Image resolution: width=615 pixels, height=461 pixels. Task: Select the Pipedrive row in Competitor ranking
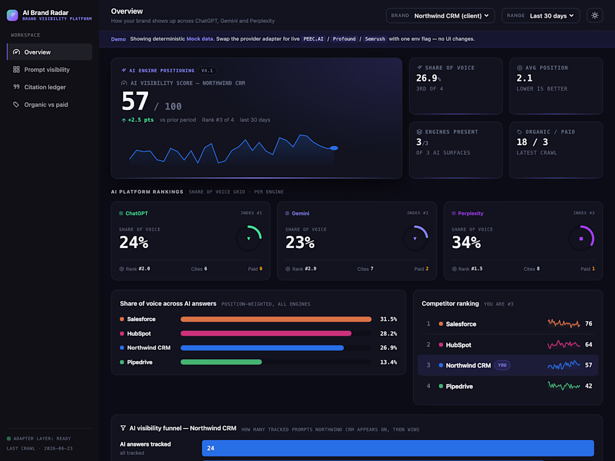click(508, 386)
